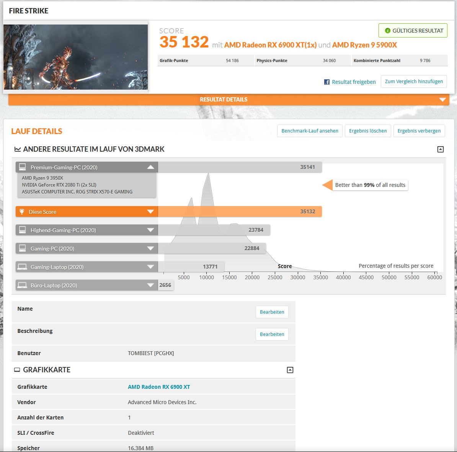Viewport: 457px width, 452px height.
Task: Click the Facebook icon beside Resultat freigeben
Action: click(327, 82)
